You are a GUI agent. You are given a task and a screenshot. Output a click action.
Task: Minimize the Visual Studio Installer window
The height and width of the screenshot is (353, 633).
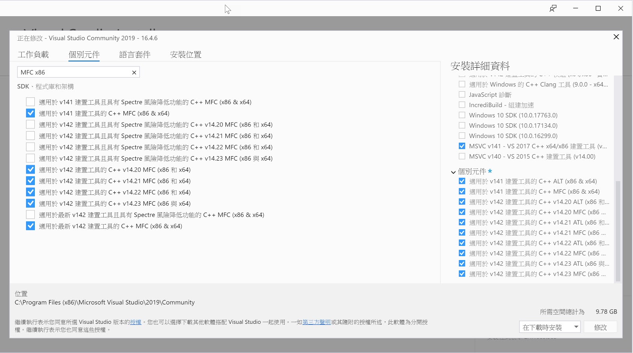[576, 8]
